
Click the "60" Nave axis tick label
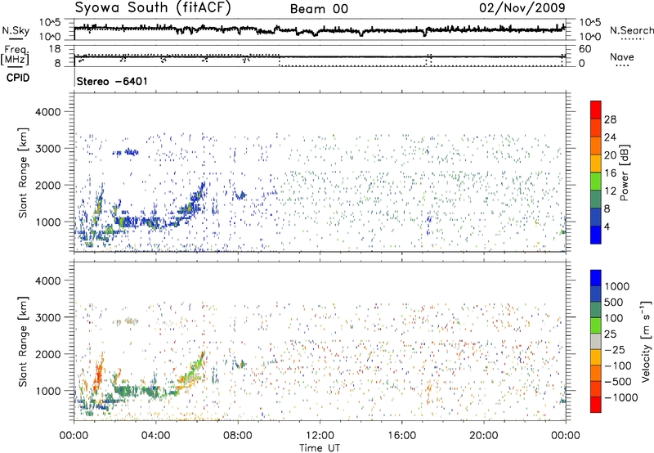[585, 49]
